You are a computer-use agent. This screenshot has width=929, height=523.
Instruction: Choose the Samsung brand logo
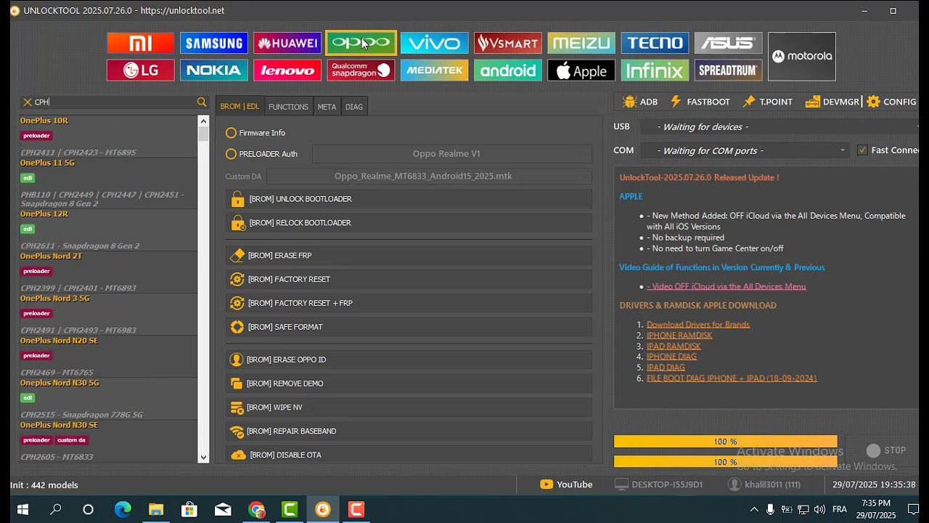[214, 43]
